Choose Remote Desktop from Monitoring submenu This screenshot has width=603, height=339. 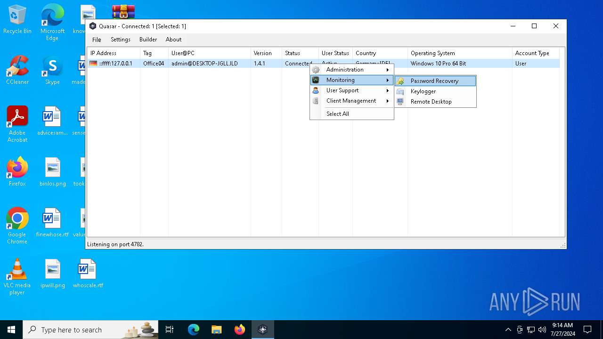pos(436,102)
